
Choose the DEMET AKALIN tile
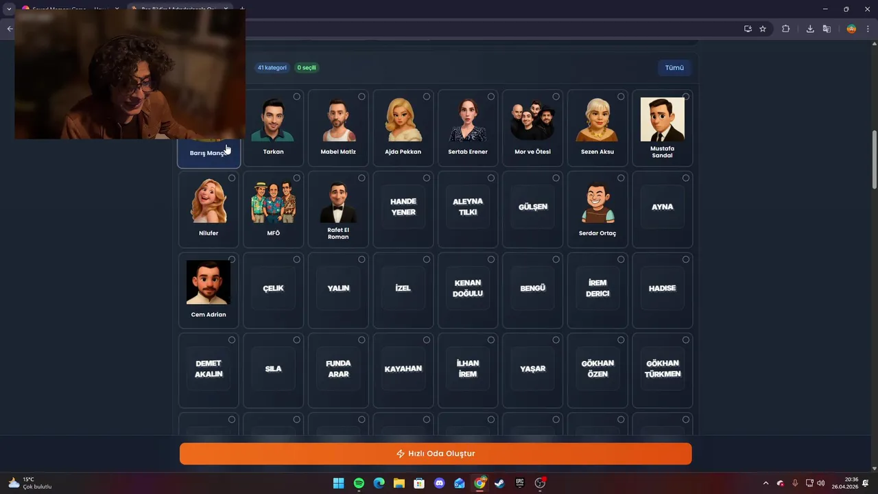[x=209, y=370]
